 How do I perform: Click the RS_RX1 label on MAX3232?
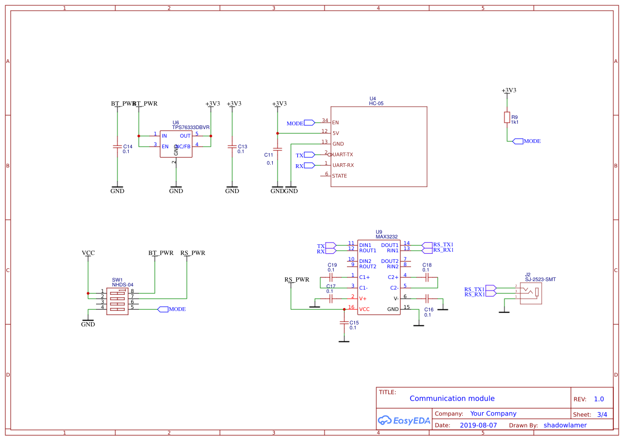(444, 250)
